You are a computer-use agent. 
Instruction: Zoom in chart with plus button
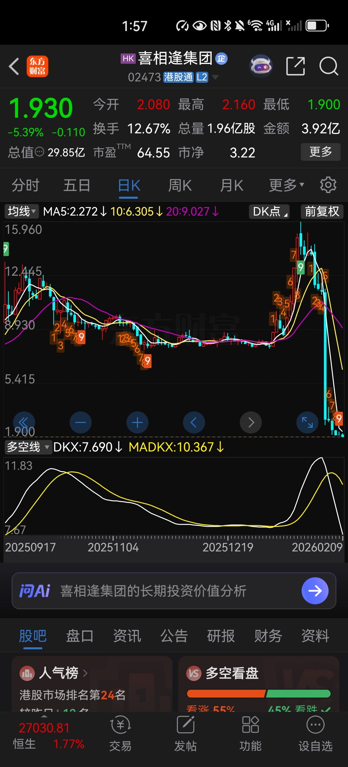[x=137, y=422]
